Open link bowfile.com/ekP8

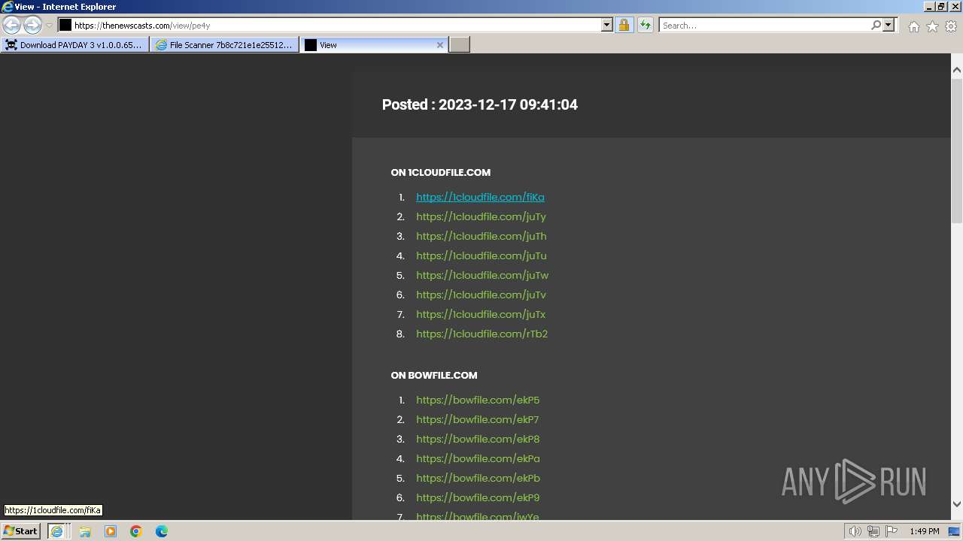(478, 439)
